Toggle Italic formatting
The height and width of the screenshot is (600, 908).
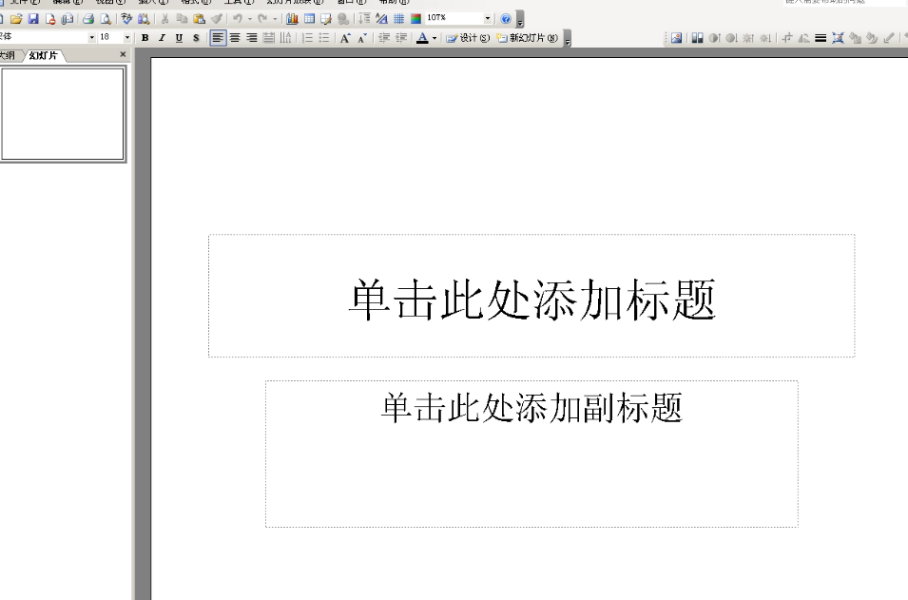(x=163, y=38)
